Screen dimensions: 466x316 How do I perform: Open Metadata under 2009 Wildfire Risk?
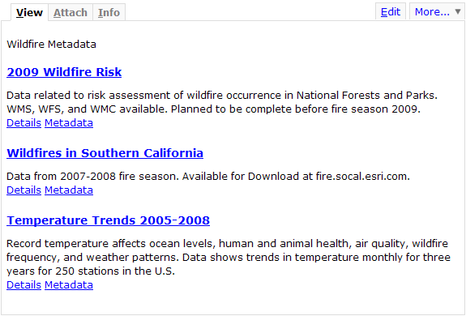pos(69,122)
